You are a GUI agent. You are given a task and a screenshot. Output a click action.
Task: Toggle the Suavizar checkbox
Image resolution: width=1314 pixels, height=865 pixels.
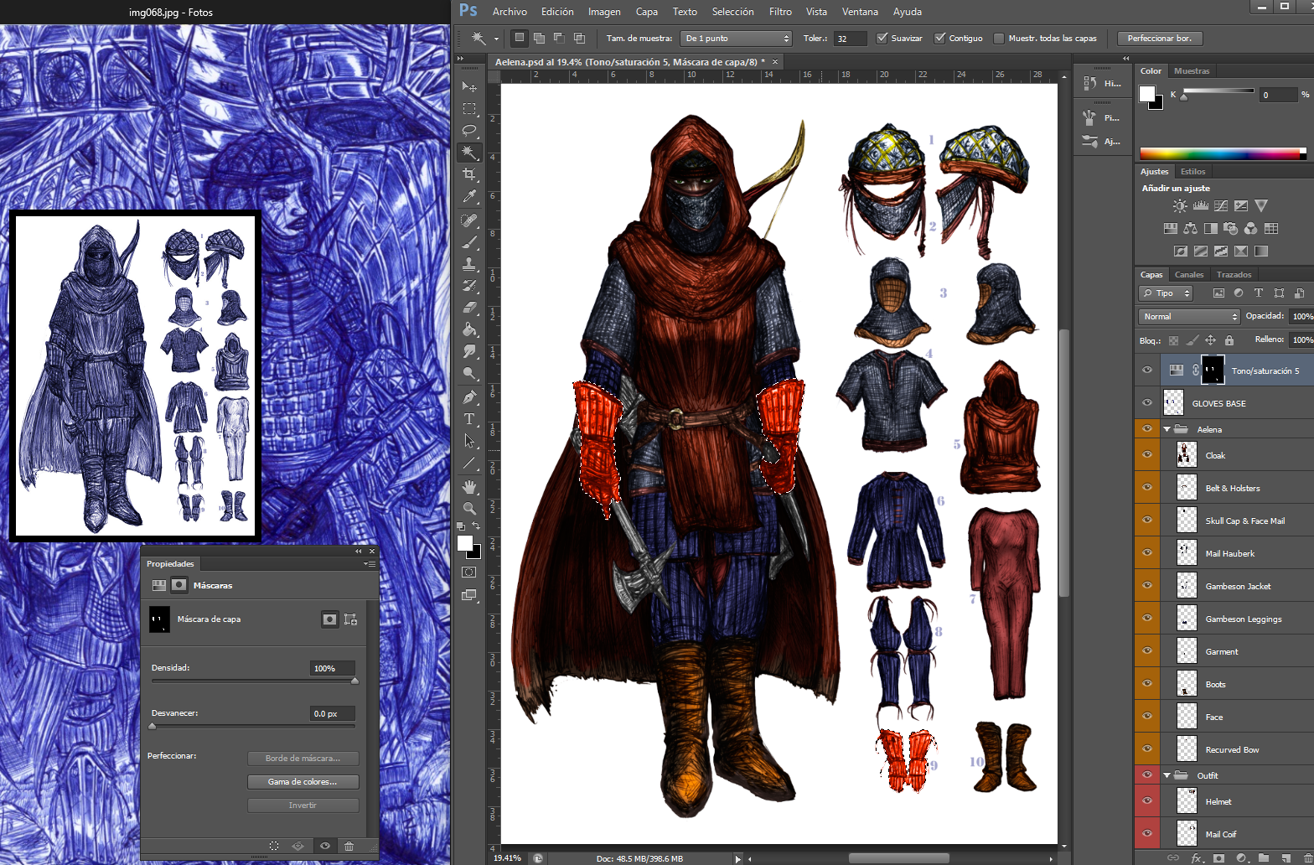[882, 38]
